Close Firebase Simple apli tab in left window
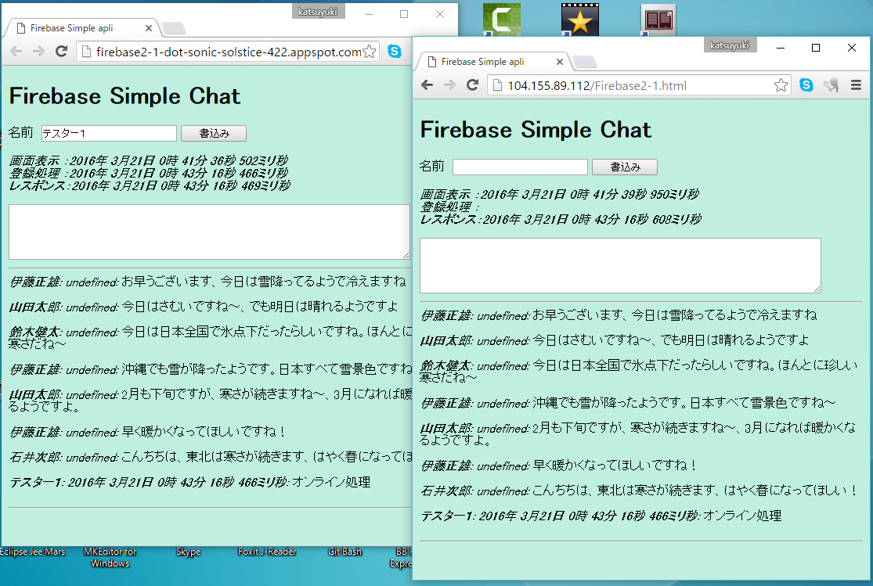The width and height of the screenshot is (873, 586). click(149, 28)
